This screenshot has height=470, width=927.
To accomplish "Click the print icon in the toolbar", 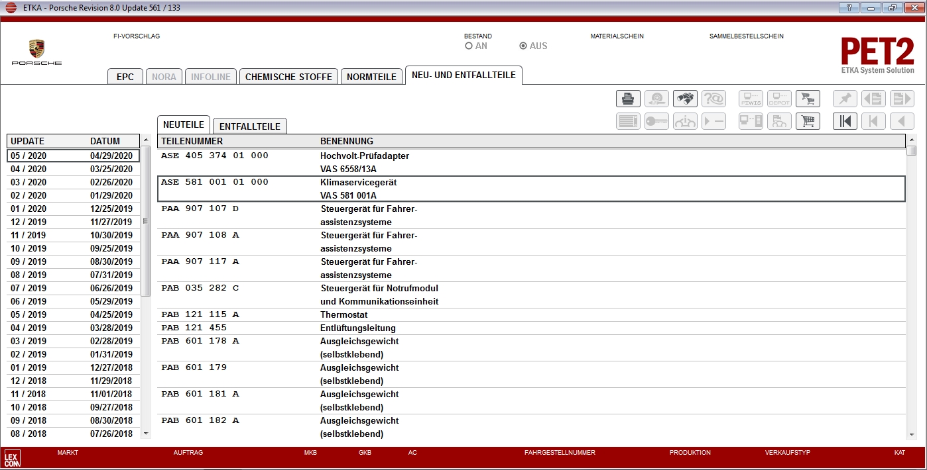I will (x=628, y=99).
